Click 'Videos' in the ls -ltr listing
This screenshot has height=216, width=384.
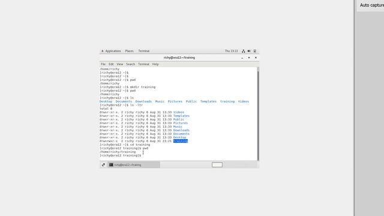pos(179,112)
